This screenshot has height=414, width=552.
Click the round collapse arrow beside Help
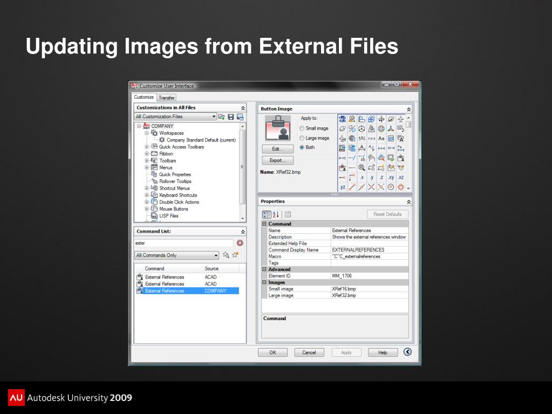[407, 352]
